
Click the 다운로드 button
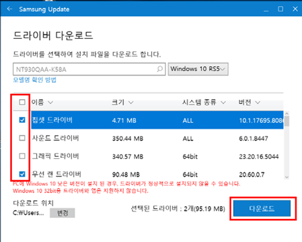pos(262,208)
